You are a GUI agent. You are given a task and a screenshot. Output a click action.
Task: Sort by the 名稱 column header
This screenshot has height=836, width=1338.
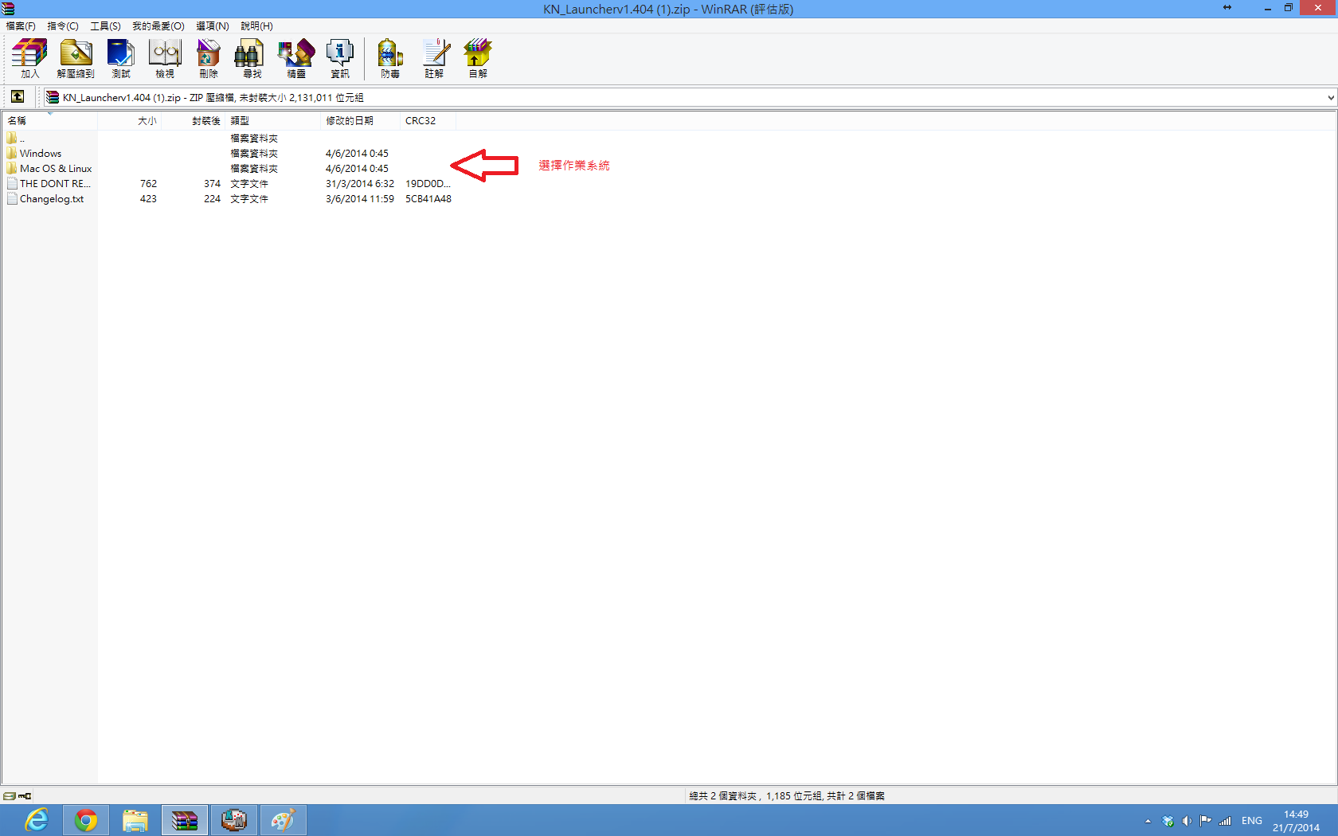coord(50,121)
